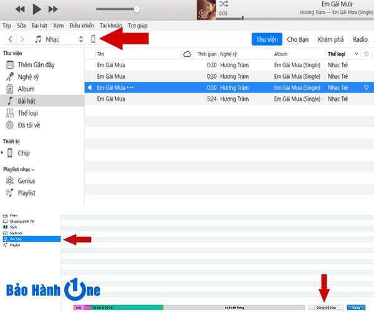Screen dimensions: 374x312
Task: Love the playing Em Gái Mưa song
Action: click(367, 88)
